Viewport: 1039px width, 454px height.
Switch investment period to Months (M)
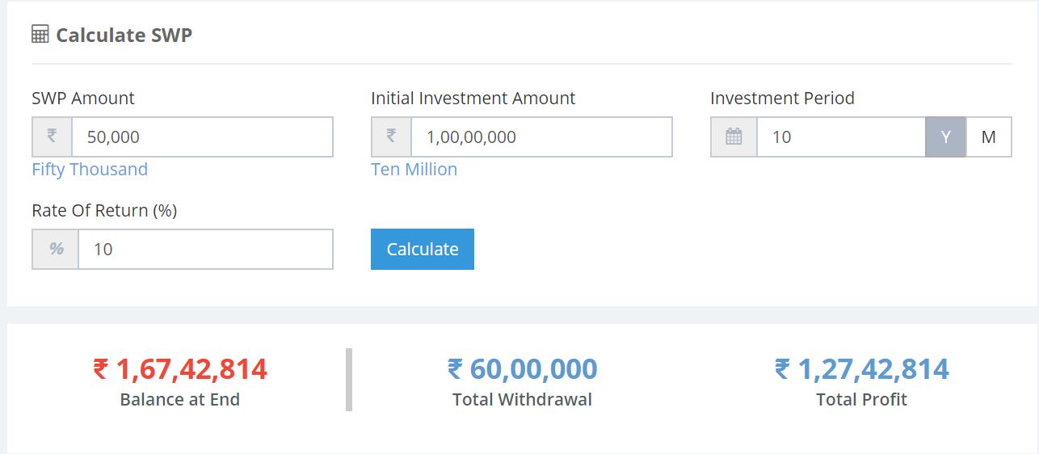pyautogui.click(x=988, y=137)
